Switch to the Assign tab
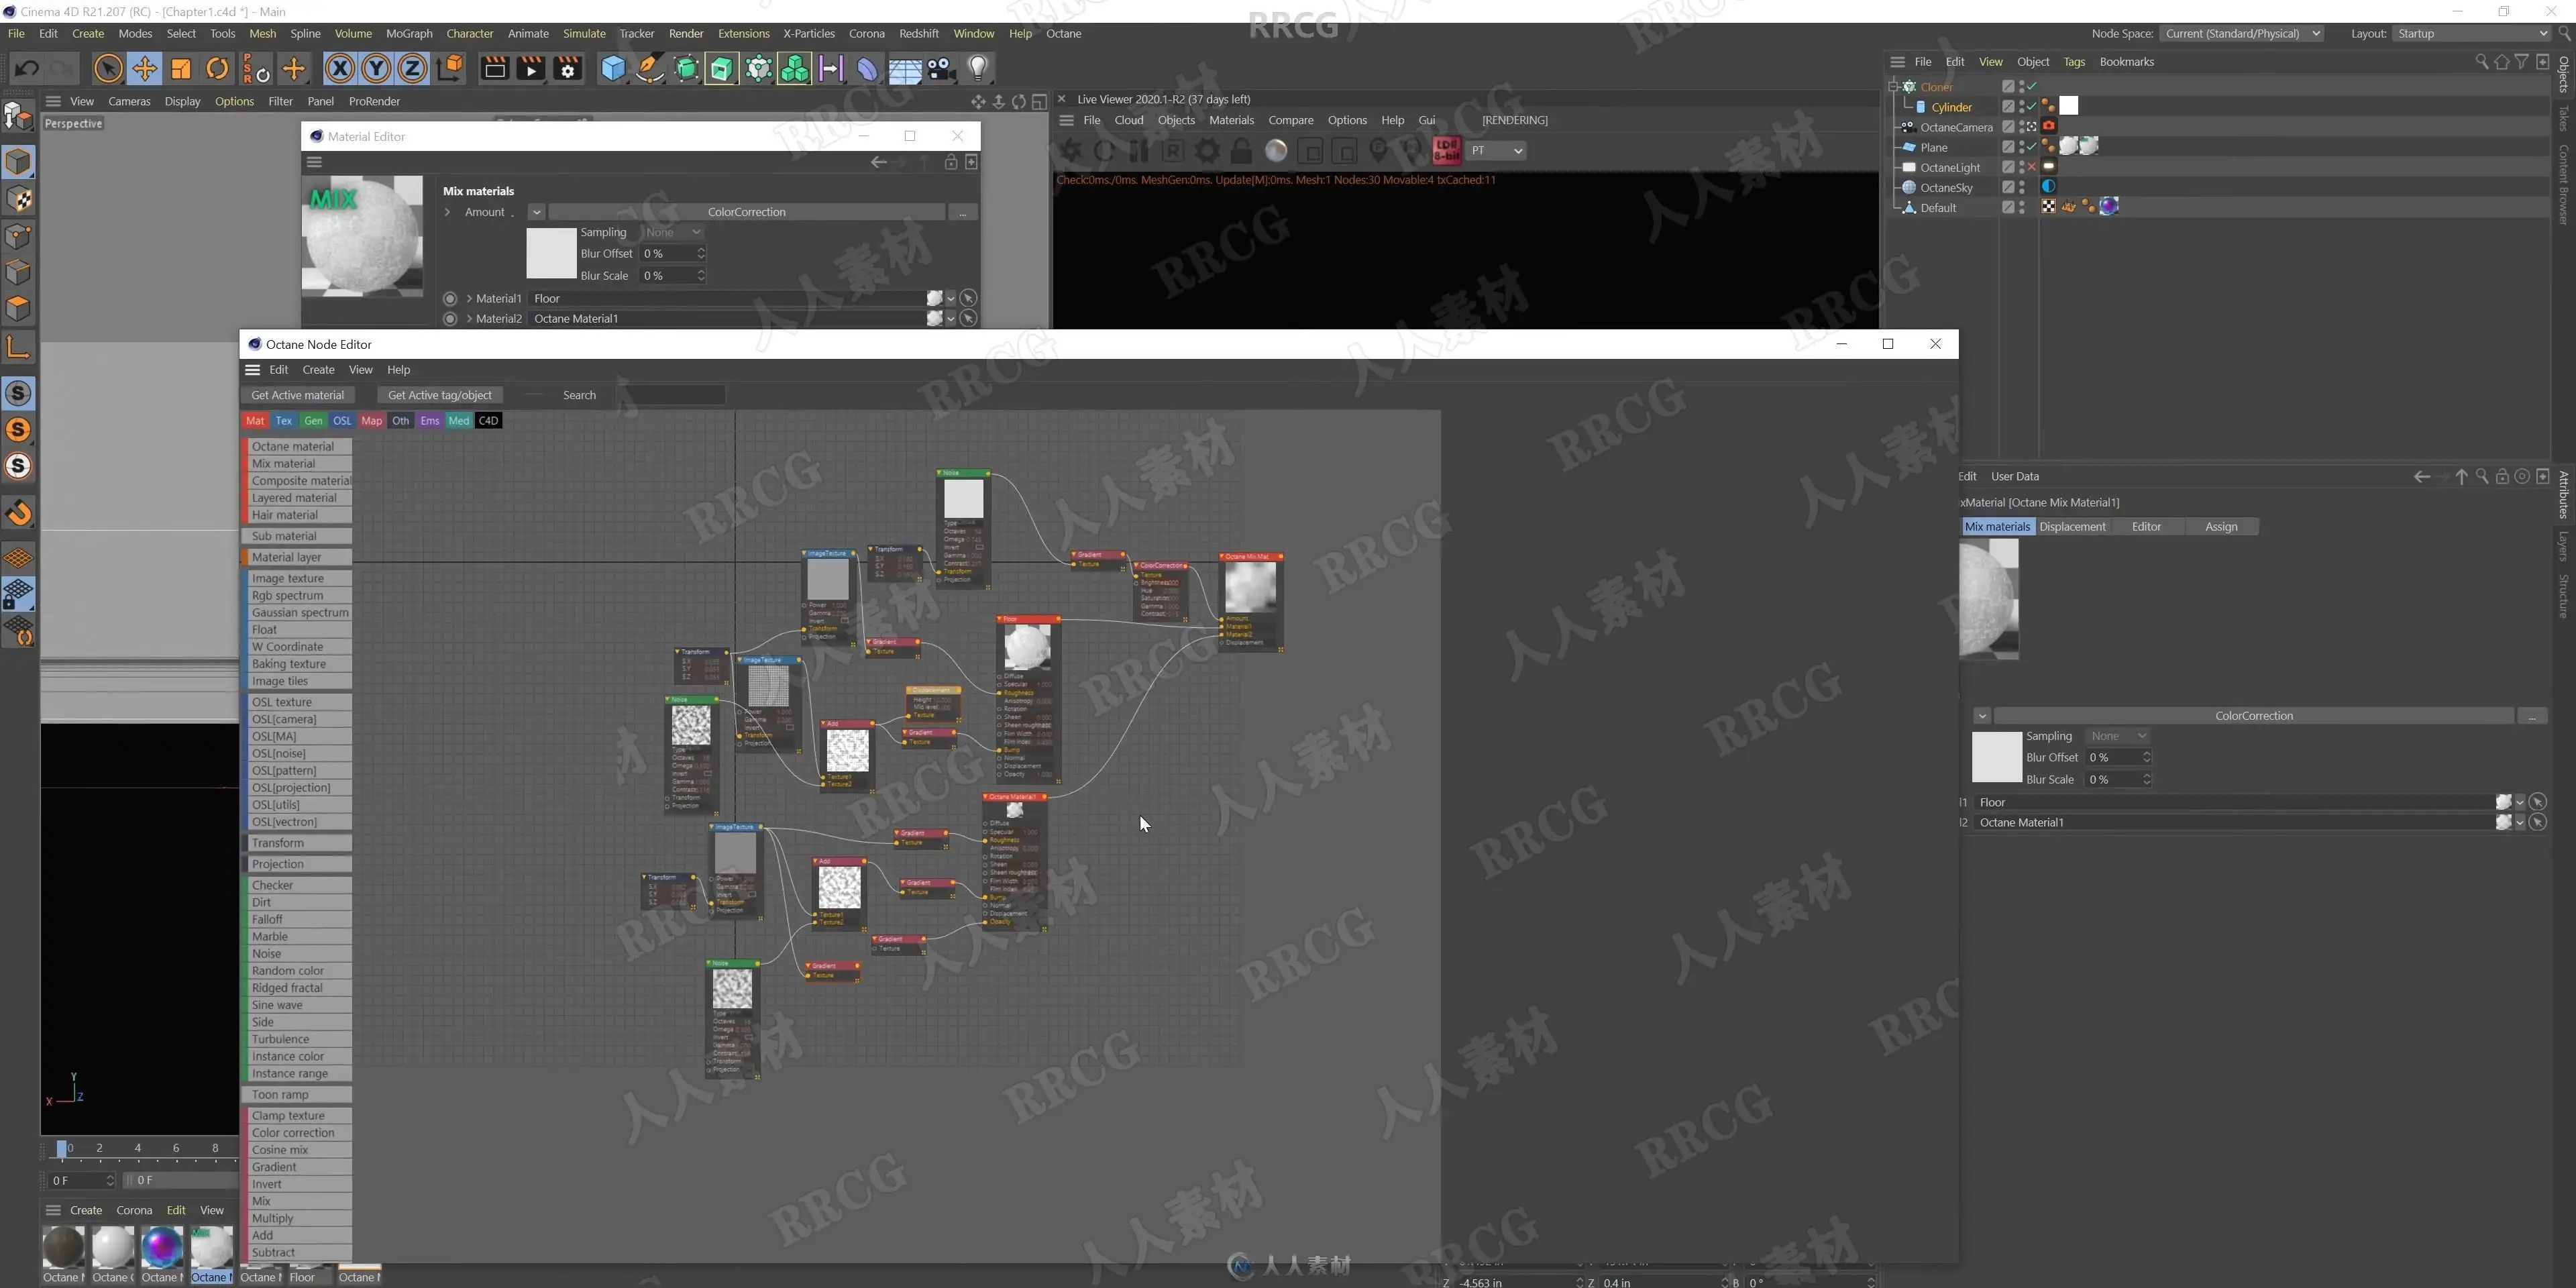This screenshot has width=2576, height=1288. pos(2221,526)
